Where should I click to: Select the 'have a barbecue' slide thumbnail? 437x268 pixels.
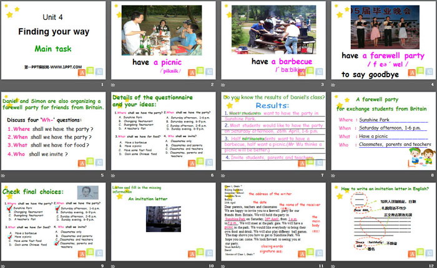pyautogui.click(x=272, y=44)
